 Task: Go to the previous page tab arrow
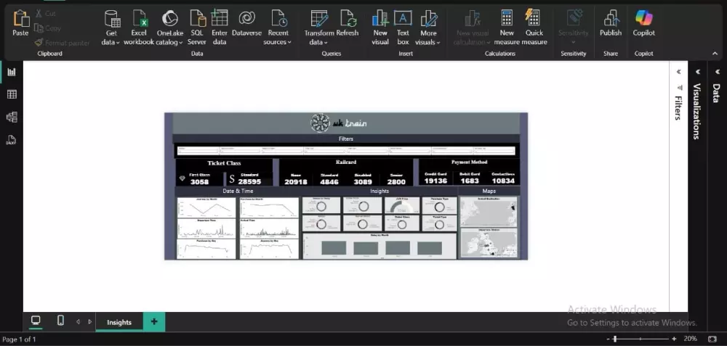[78, 322]
